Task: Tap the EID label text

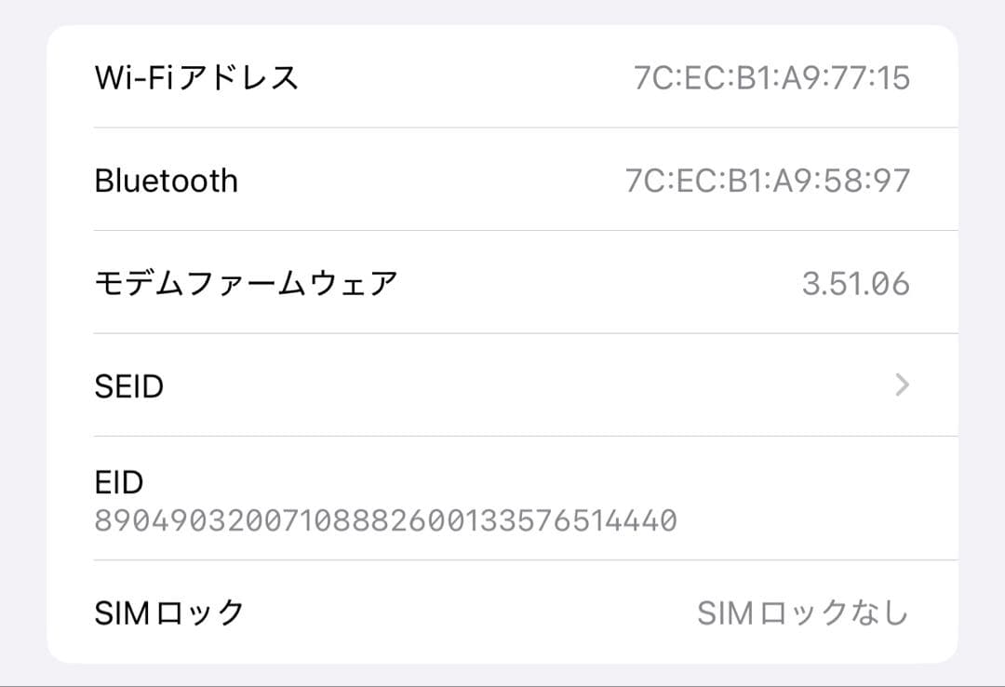Action: pos(119,482)
